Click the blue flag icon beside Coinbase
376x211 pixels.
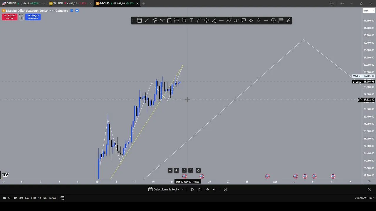[x=71, y=11]
